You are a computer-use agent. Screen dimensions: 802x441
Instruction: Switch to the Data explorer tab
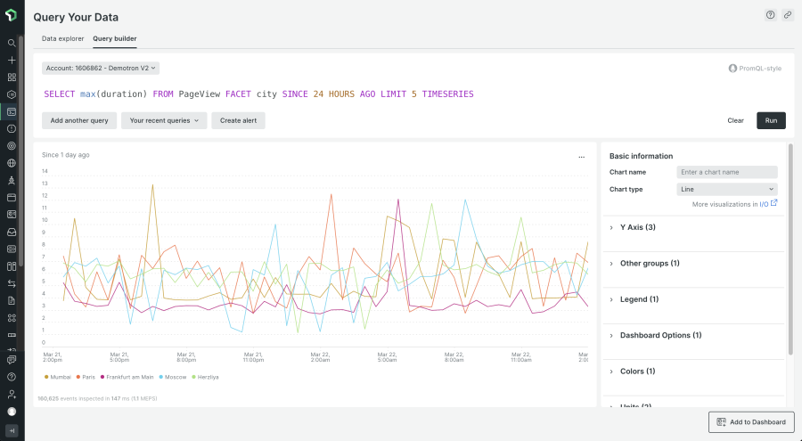[x=62, y=39]
